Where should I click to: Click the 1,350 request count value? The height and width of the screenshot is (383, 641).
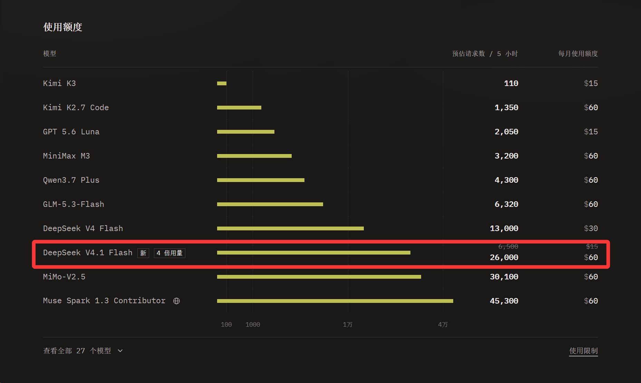tap(506, 108)
